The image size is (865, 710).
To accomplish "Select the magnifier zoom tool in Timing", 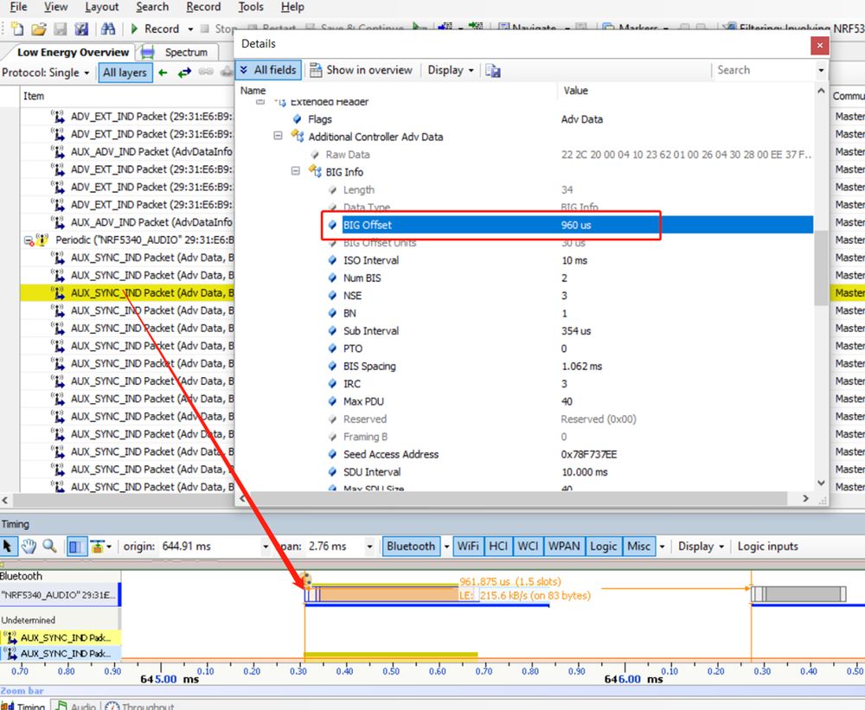I will pyautogui.click(x=49, y=547).
